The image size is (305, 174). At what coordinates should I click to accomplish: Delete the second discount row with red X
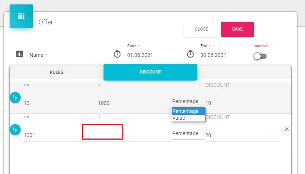[287, 129]
